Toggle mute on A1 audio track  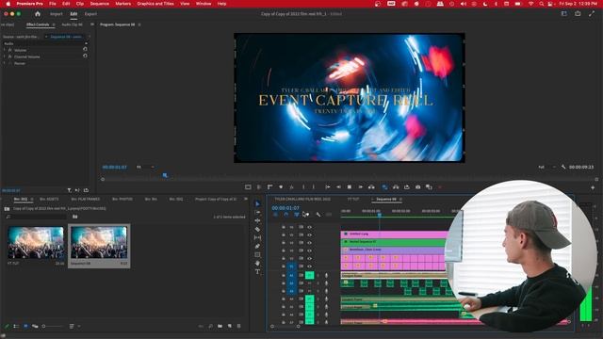coord(310,275)
